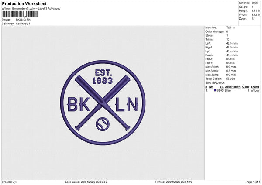
Task: Click 'EST. 1883' lettering in the design
Action: pyautogui.click(x=103, y=77)
